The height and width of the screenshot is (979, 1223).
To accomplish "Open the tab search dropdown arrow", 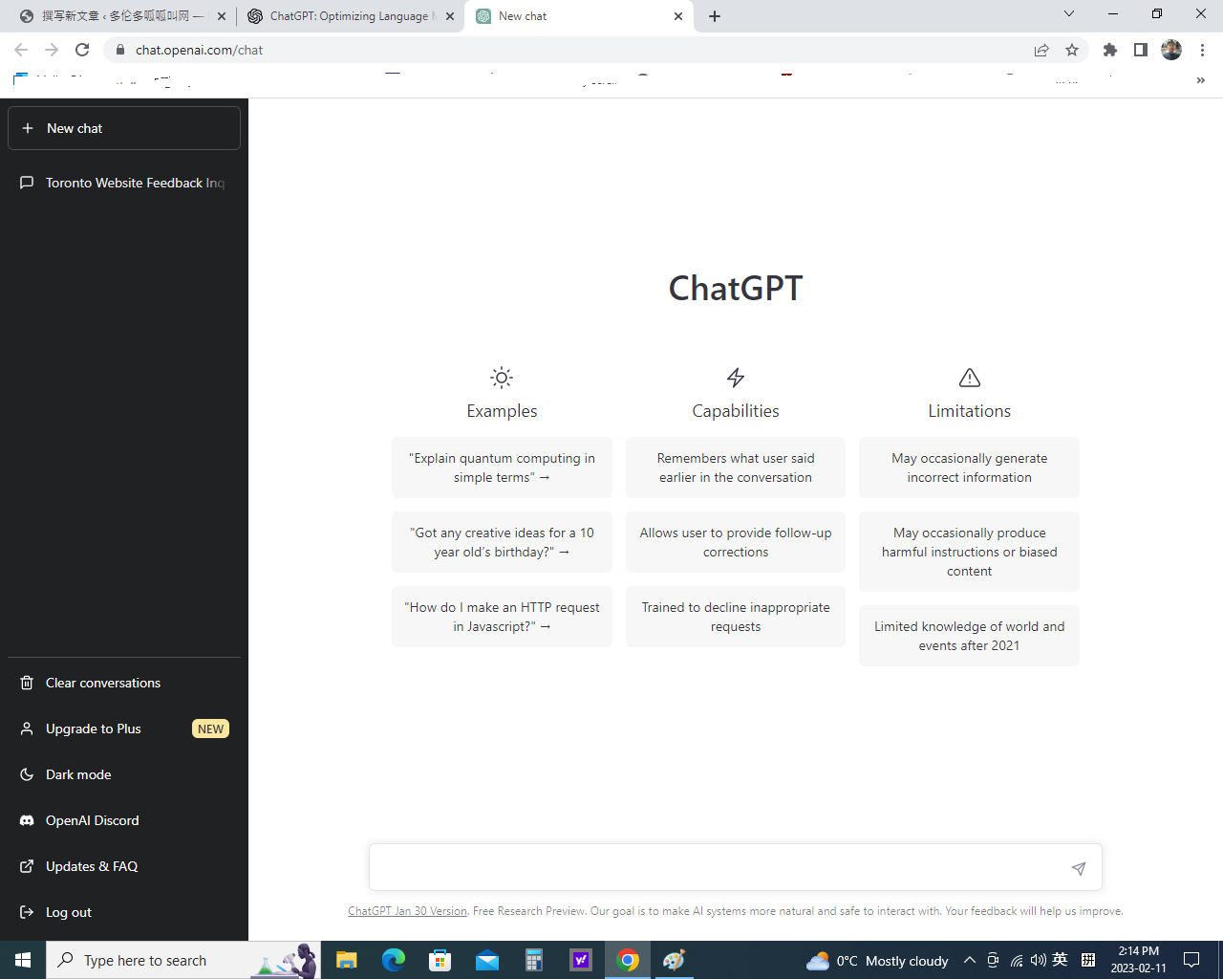I will tap(1069, 13).
